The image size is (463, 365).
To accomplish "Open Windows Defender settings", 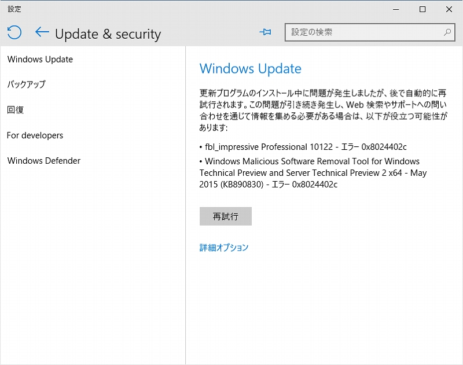I will tap(44, 160).
